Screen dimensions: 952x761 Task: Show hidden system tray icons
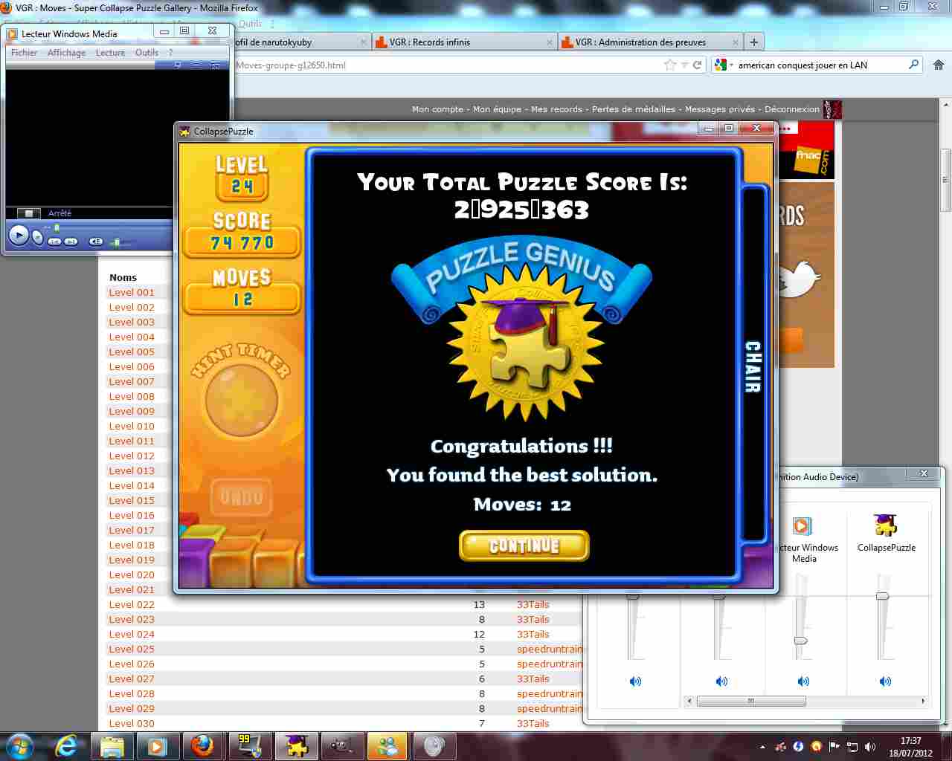[762, 747]
